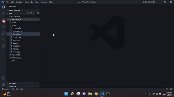
Task: Collapse all folders in Explorer
Action: pos(38,13)
